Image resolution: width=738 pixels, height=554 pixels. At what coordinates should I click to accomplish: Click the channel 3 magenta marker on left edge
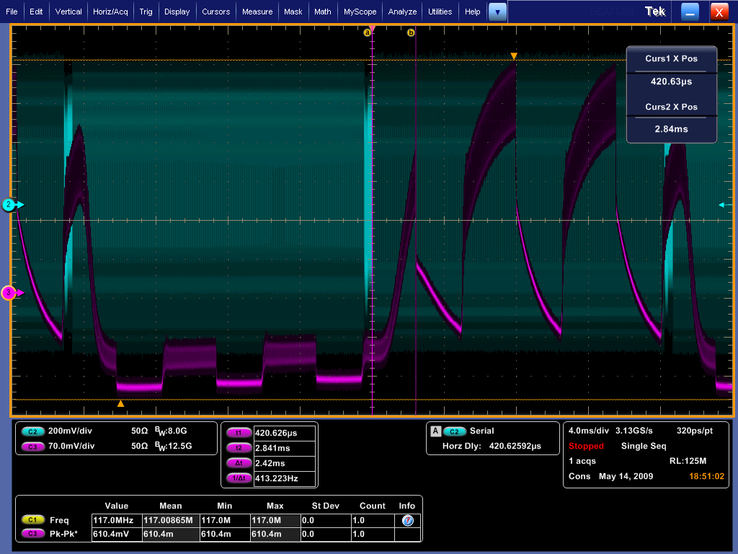[9, 293]
